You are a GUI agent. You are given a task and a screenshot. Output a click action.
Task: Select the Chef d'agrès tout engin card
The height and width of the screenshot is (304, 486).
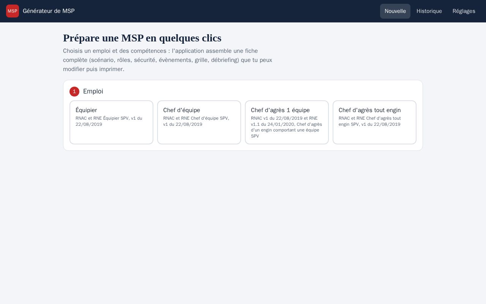(374, 122)
